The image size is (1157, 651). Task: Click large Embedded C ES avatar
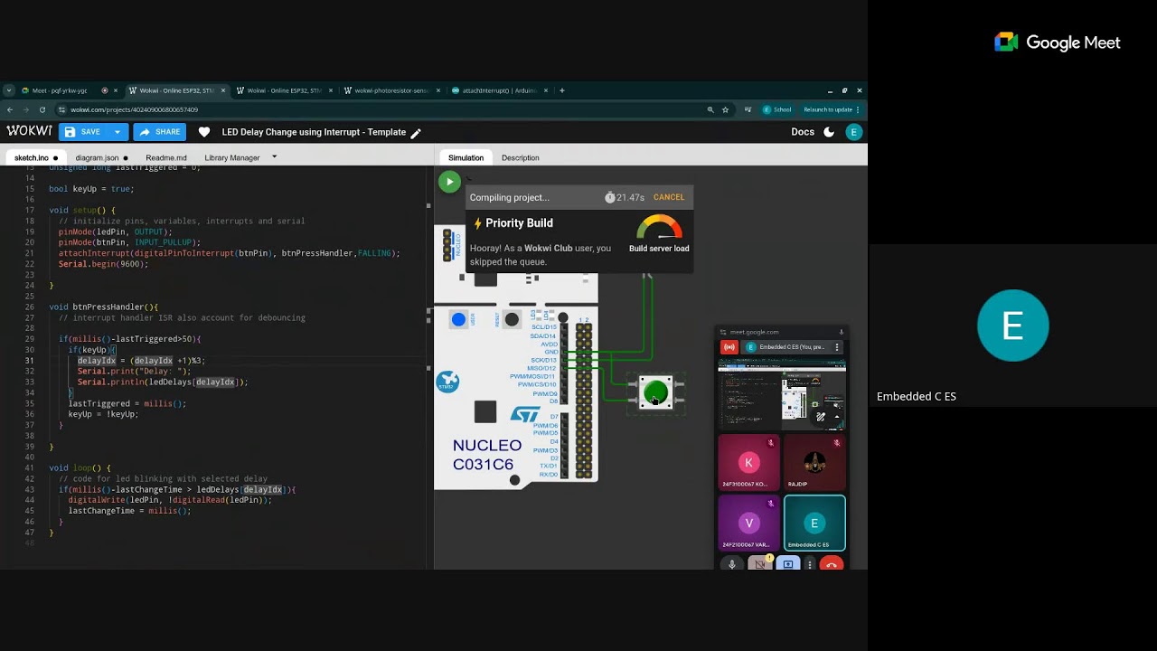click(x=1012, y=325)
